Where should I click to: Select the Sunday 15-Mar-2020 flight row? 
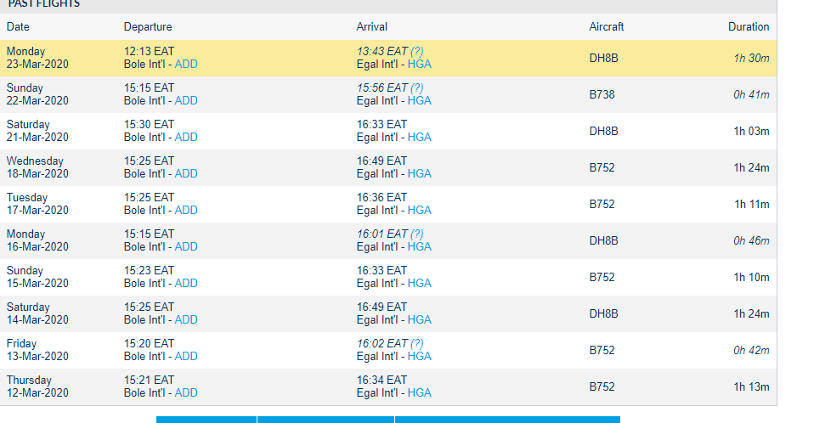click(388, 277)
